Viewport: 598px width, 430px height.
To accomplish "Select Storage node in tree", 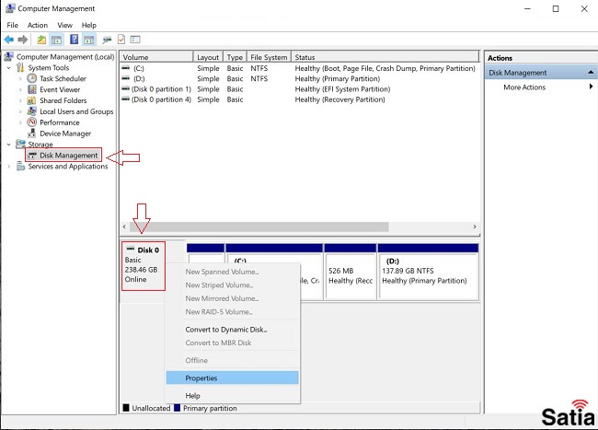I will click(x=40, y=145).
